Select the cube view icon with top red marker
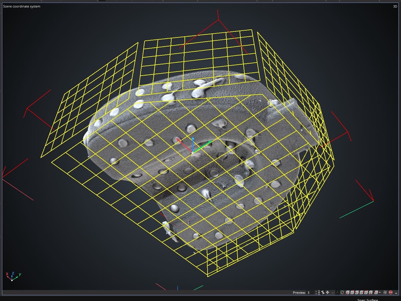Screen dimensions: 401x301 click(366, 292)
